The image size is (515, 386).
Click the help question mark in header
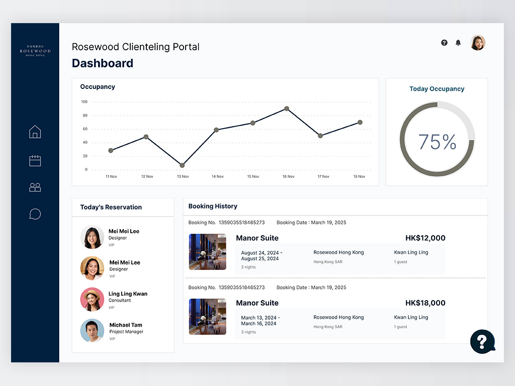point(444,43)
